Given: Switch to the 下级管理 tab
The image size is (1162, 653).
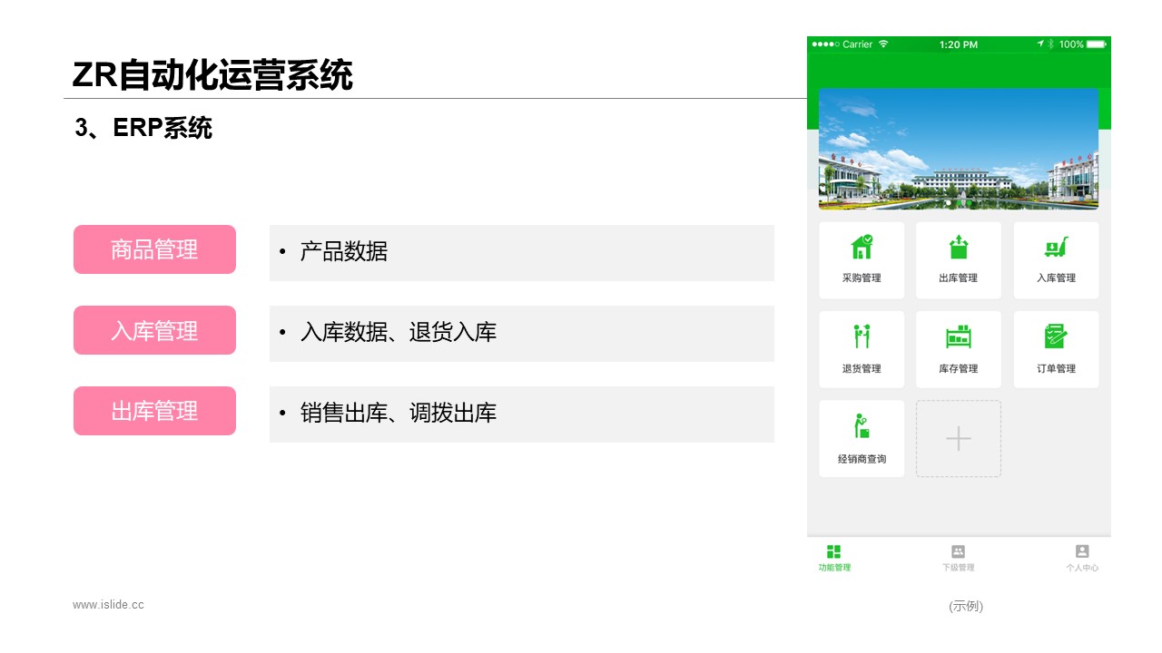Looking at the screenshot, I should [x=958, y=557].
